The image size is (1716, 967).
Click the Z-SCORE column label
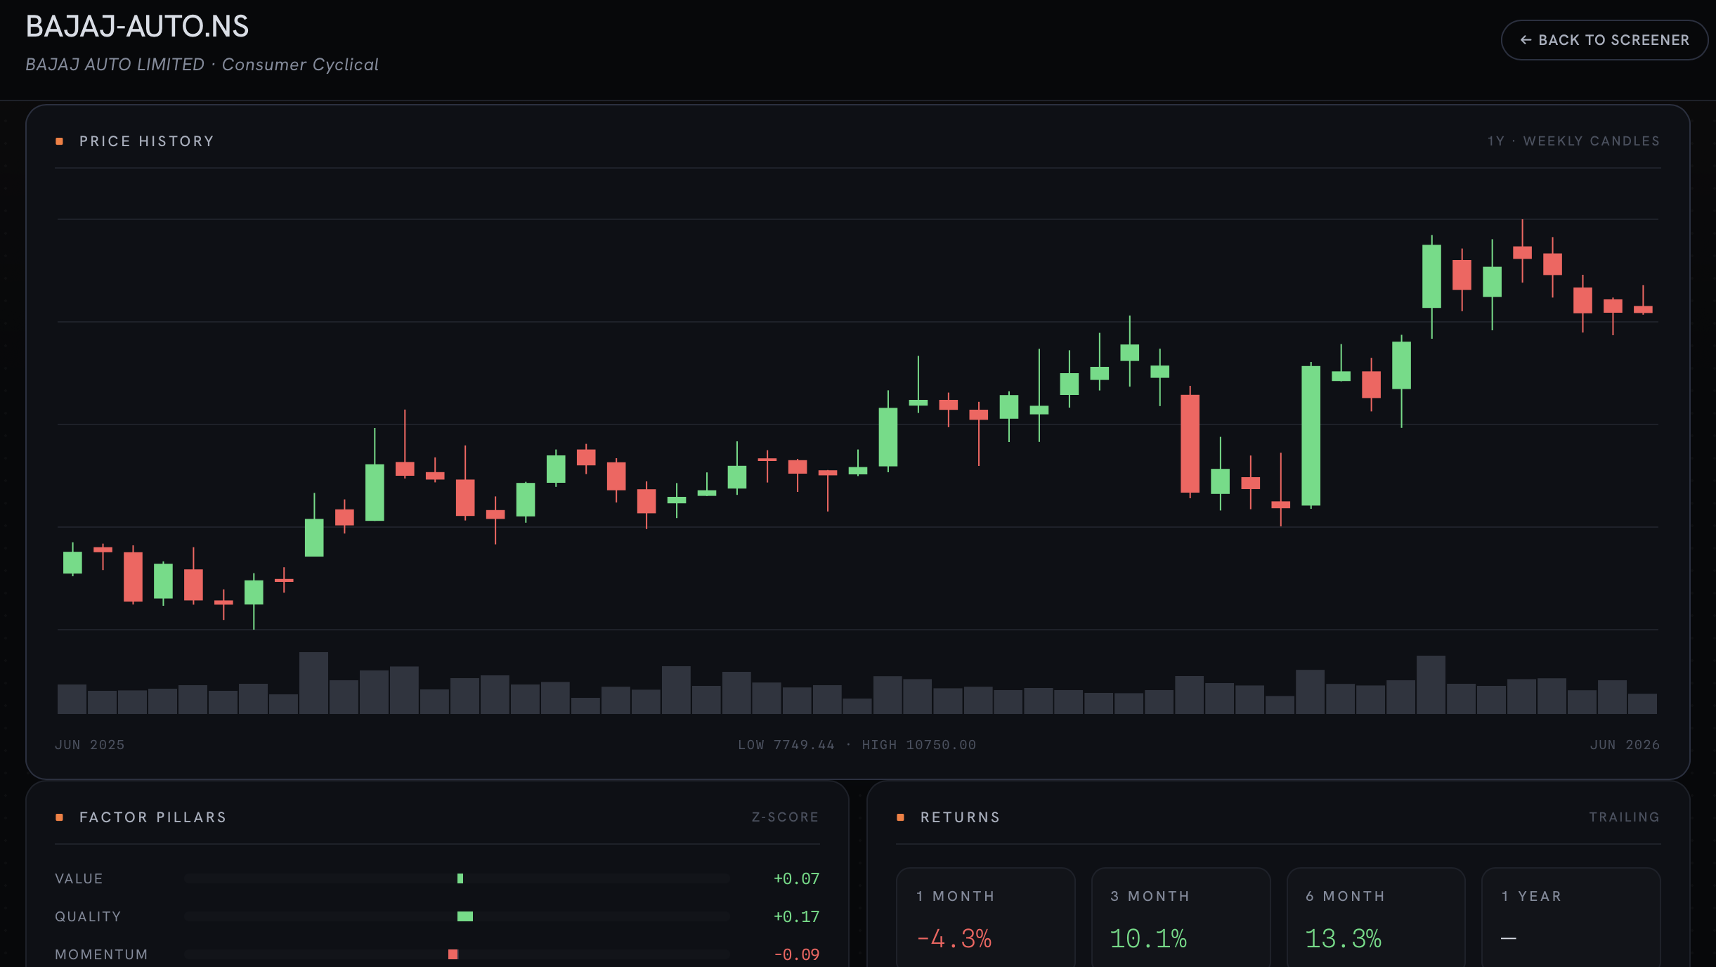pyautogui.click(x=785, y=817)
